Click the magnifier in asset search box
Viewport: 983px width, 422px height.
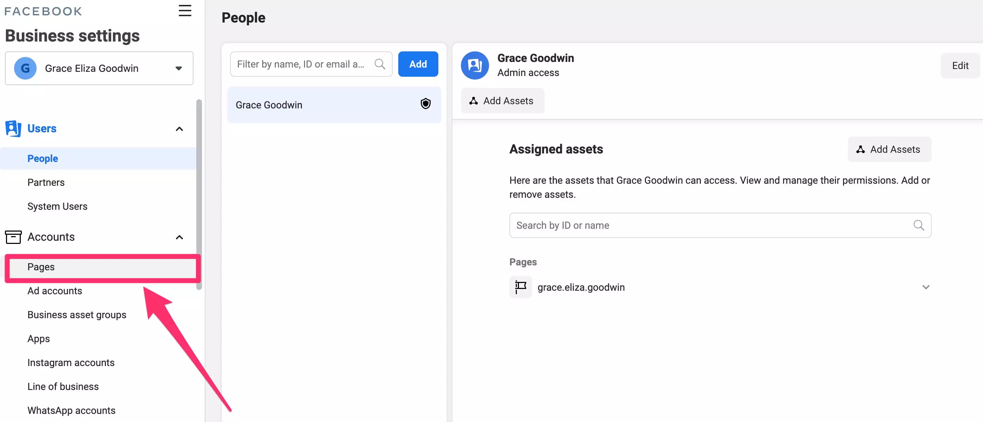(919, 225)
